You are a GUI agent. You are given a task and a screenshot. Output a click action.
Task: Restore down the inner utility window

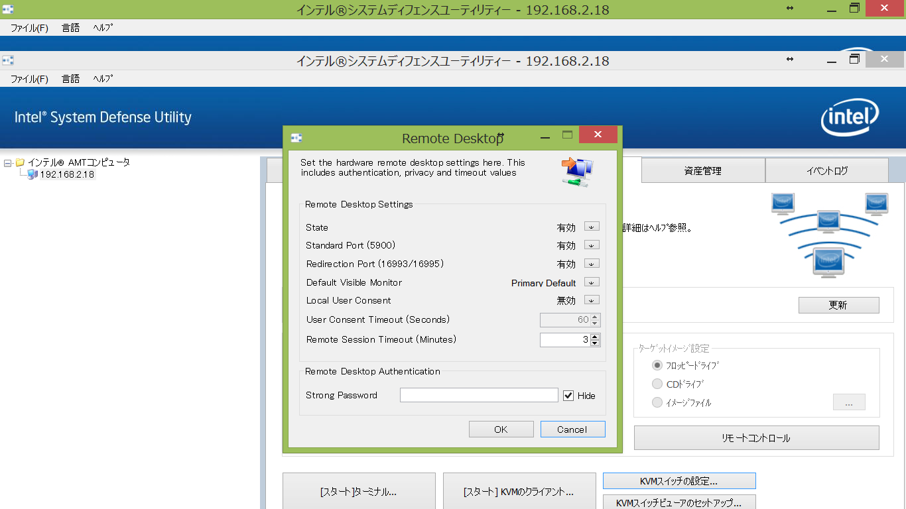pyautogui.click(x=855, y=59)
